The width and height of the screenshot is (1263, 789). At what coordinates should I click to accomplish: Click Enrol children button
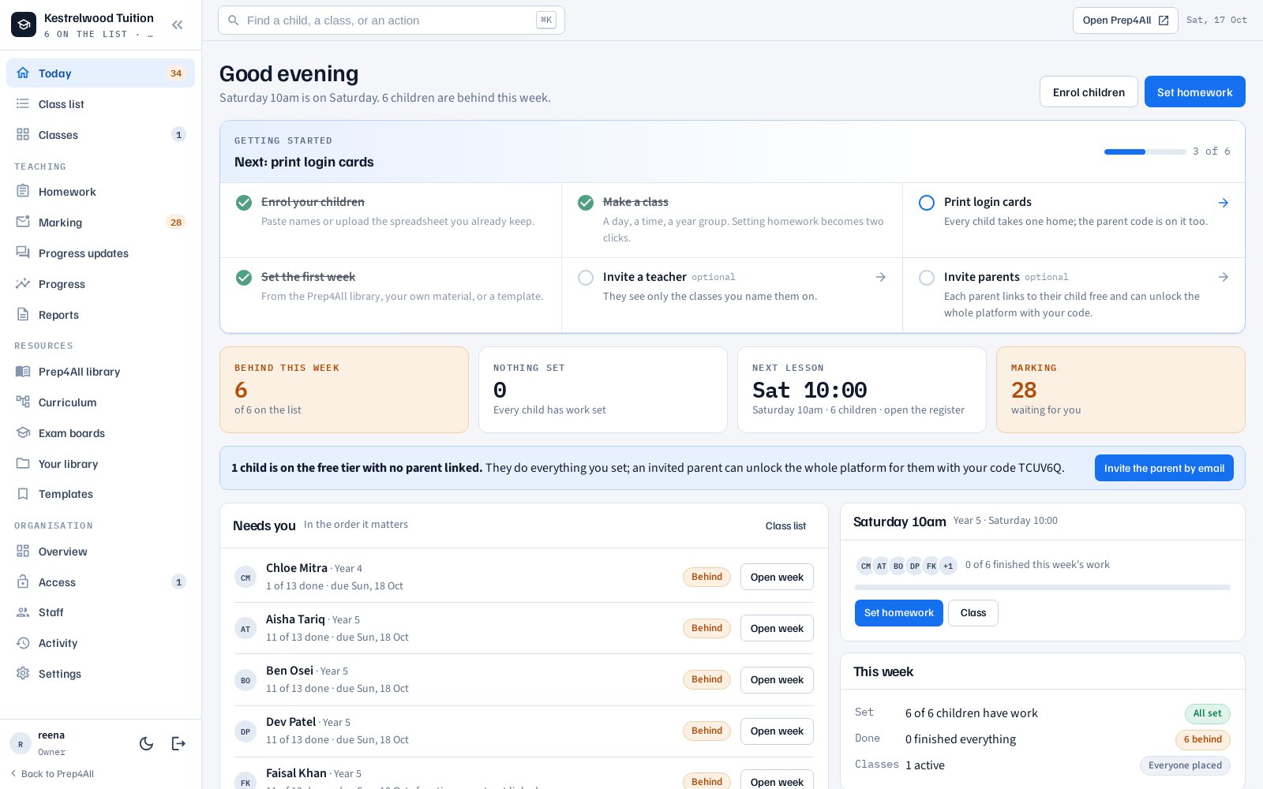click(x=1089, y=92)
